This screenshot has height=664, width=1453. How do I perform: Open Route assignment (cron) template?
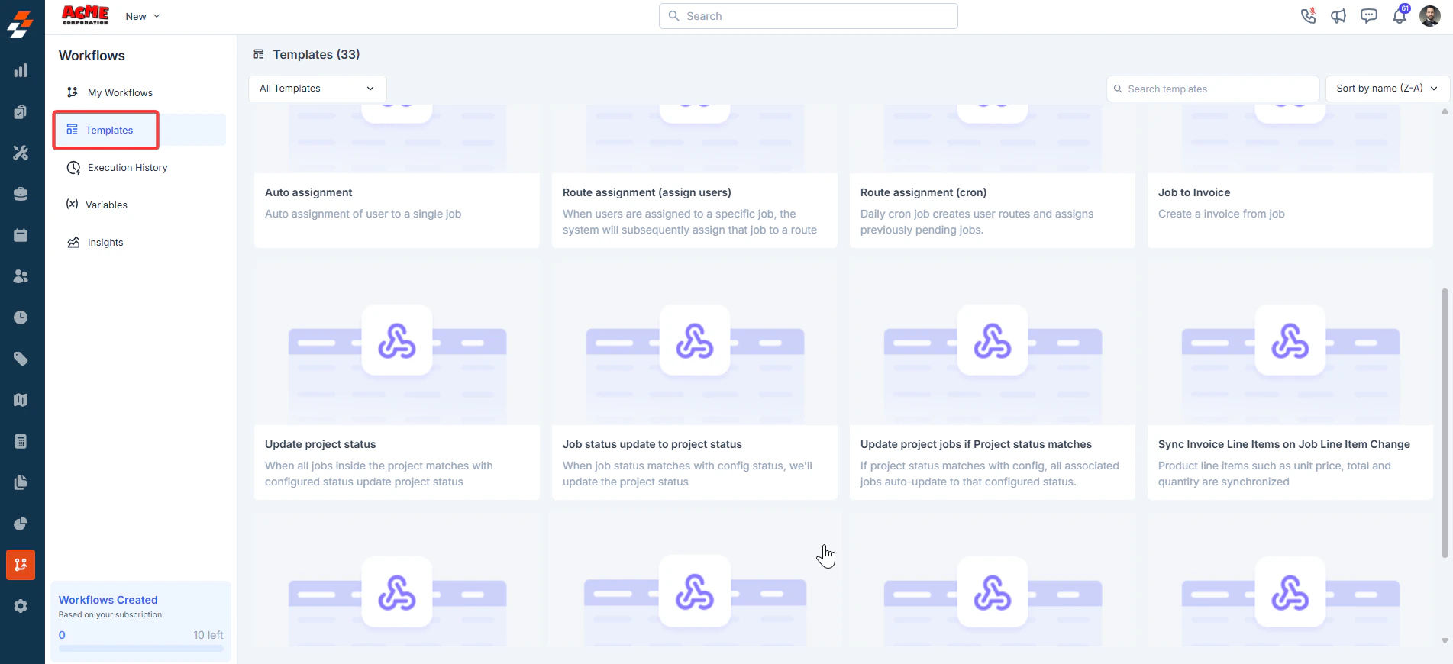pos(923,192)
